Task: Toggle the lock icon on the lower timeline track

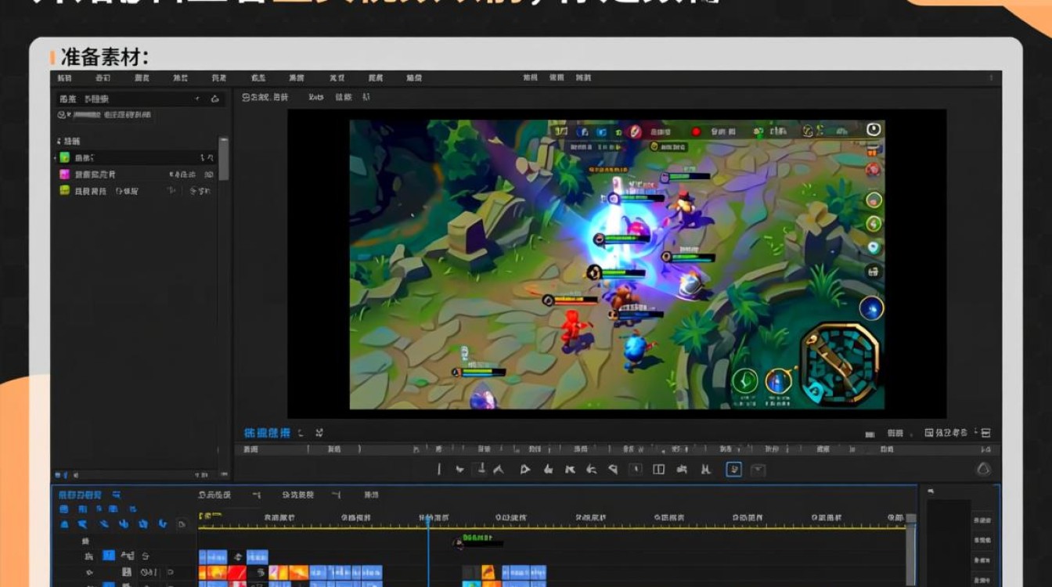Action: [127, 573]
